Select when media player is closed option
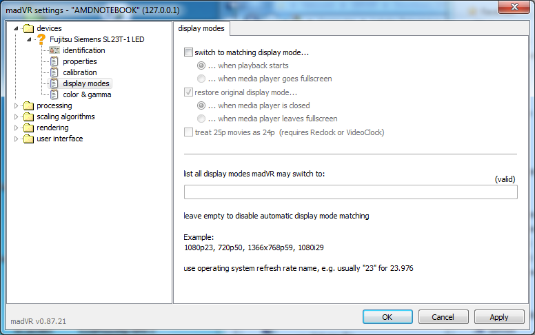The image size is (535, 335). point(201,105)
